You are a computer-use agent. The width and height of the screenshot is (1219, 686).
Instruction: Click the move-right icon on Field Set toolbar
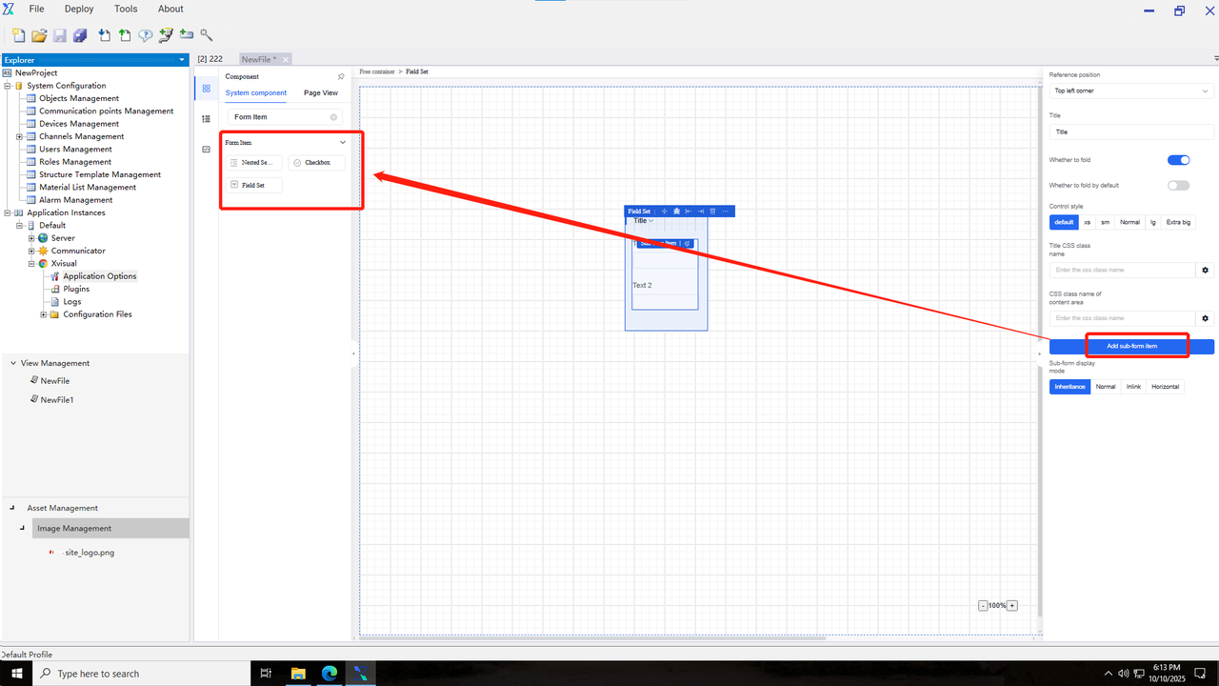click(700, 212)
